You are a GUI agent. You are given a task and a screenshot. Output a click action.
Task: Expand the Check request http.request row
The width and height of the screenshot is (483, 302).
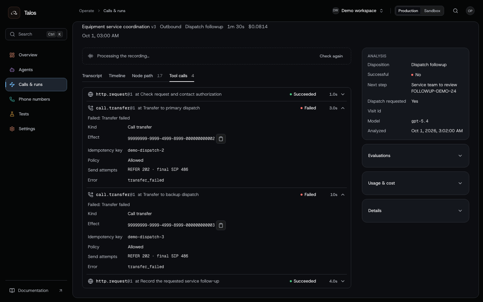click(x=217, y=94)
